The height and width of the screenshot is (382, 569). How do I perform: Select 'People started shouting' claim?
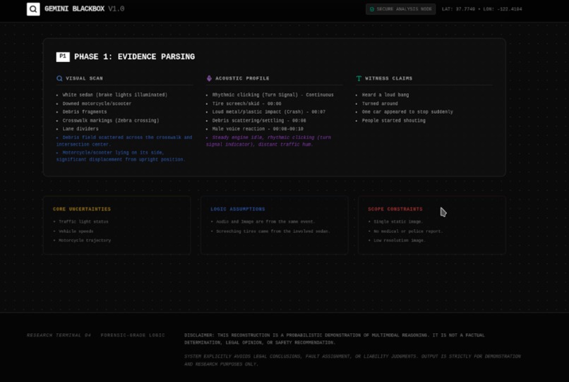click(x=393, y=121)
